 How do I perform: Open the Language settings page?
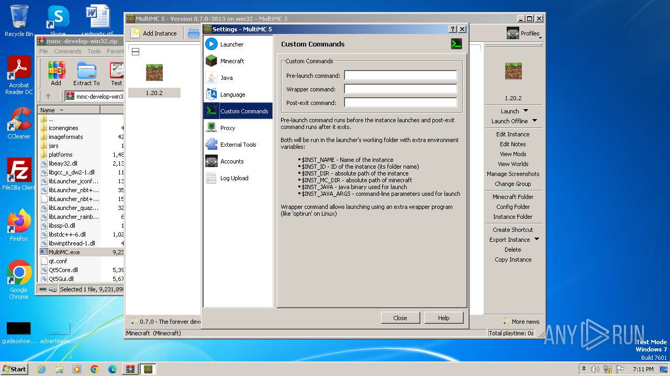[x=238, y=95]
